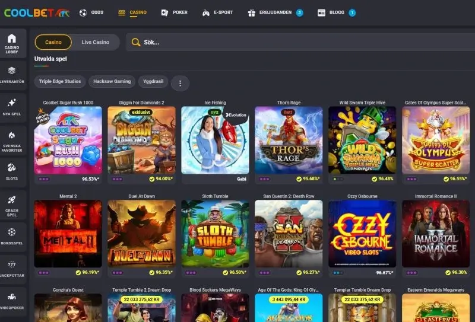Screen dimensions: 475x322
Task: Click volatility dots under Coolbet Sugar Rush 1000
Action: (44, 179)
